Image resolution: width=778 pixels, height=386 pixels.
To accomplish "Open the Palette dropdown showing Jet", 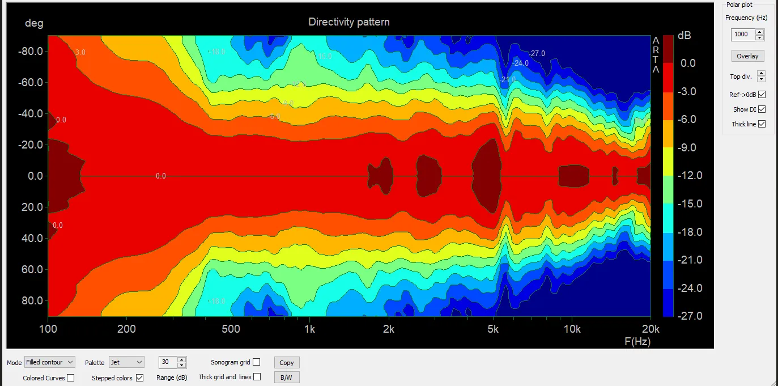I will point(126,362).
